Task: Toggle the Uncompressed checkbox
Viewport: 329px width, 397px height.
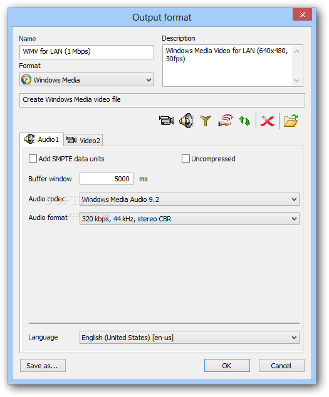Action: 185,159
